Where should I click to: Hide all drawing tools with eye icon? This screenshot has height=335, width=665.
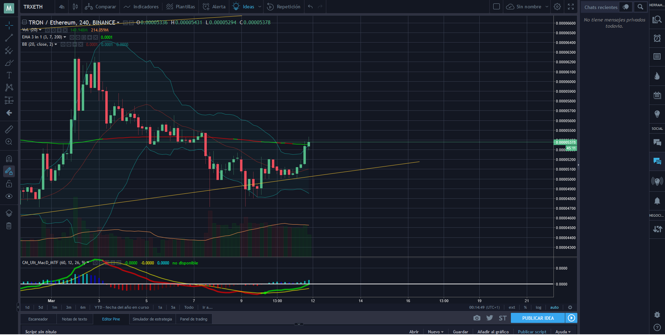click(x=9, y=196)
